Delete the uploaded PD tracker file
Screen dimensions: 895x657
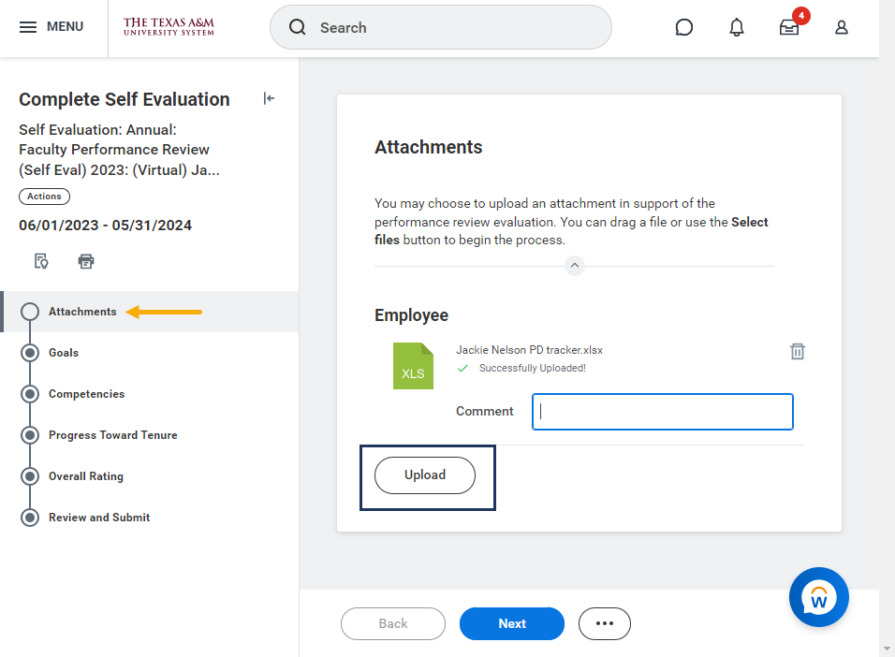coord(798,351)
